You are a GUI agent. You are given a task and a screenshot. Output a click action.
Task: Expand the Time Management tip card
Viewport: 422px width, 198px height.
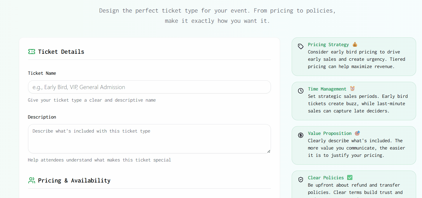tap(354, 101)
